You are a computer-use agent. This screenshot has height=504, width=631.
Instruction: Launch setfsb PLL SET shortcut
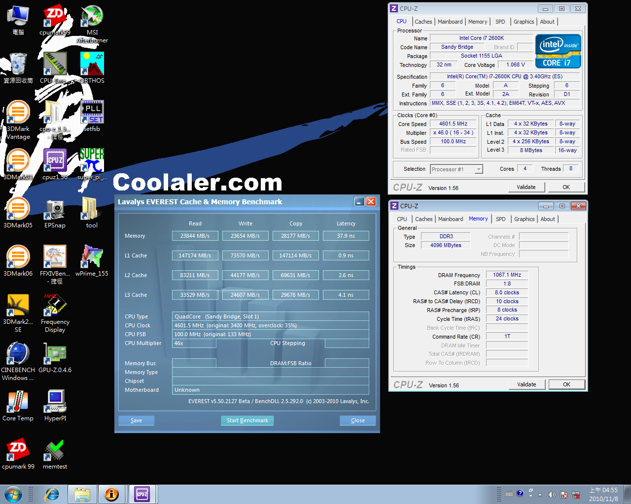92,116
